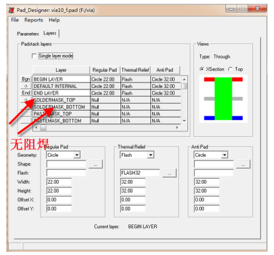The width and height of the screenshot is (274, 255).
Task: Click the Regular Pad Width input field
Action: [x=59, y=182]
